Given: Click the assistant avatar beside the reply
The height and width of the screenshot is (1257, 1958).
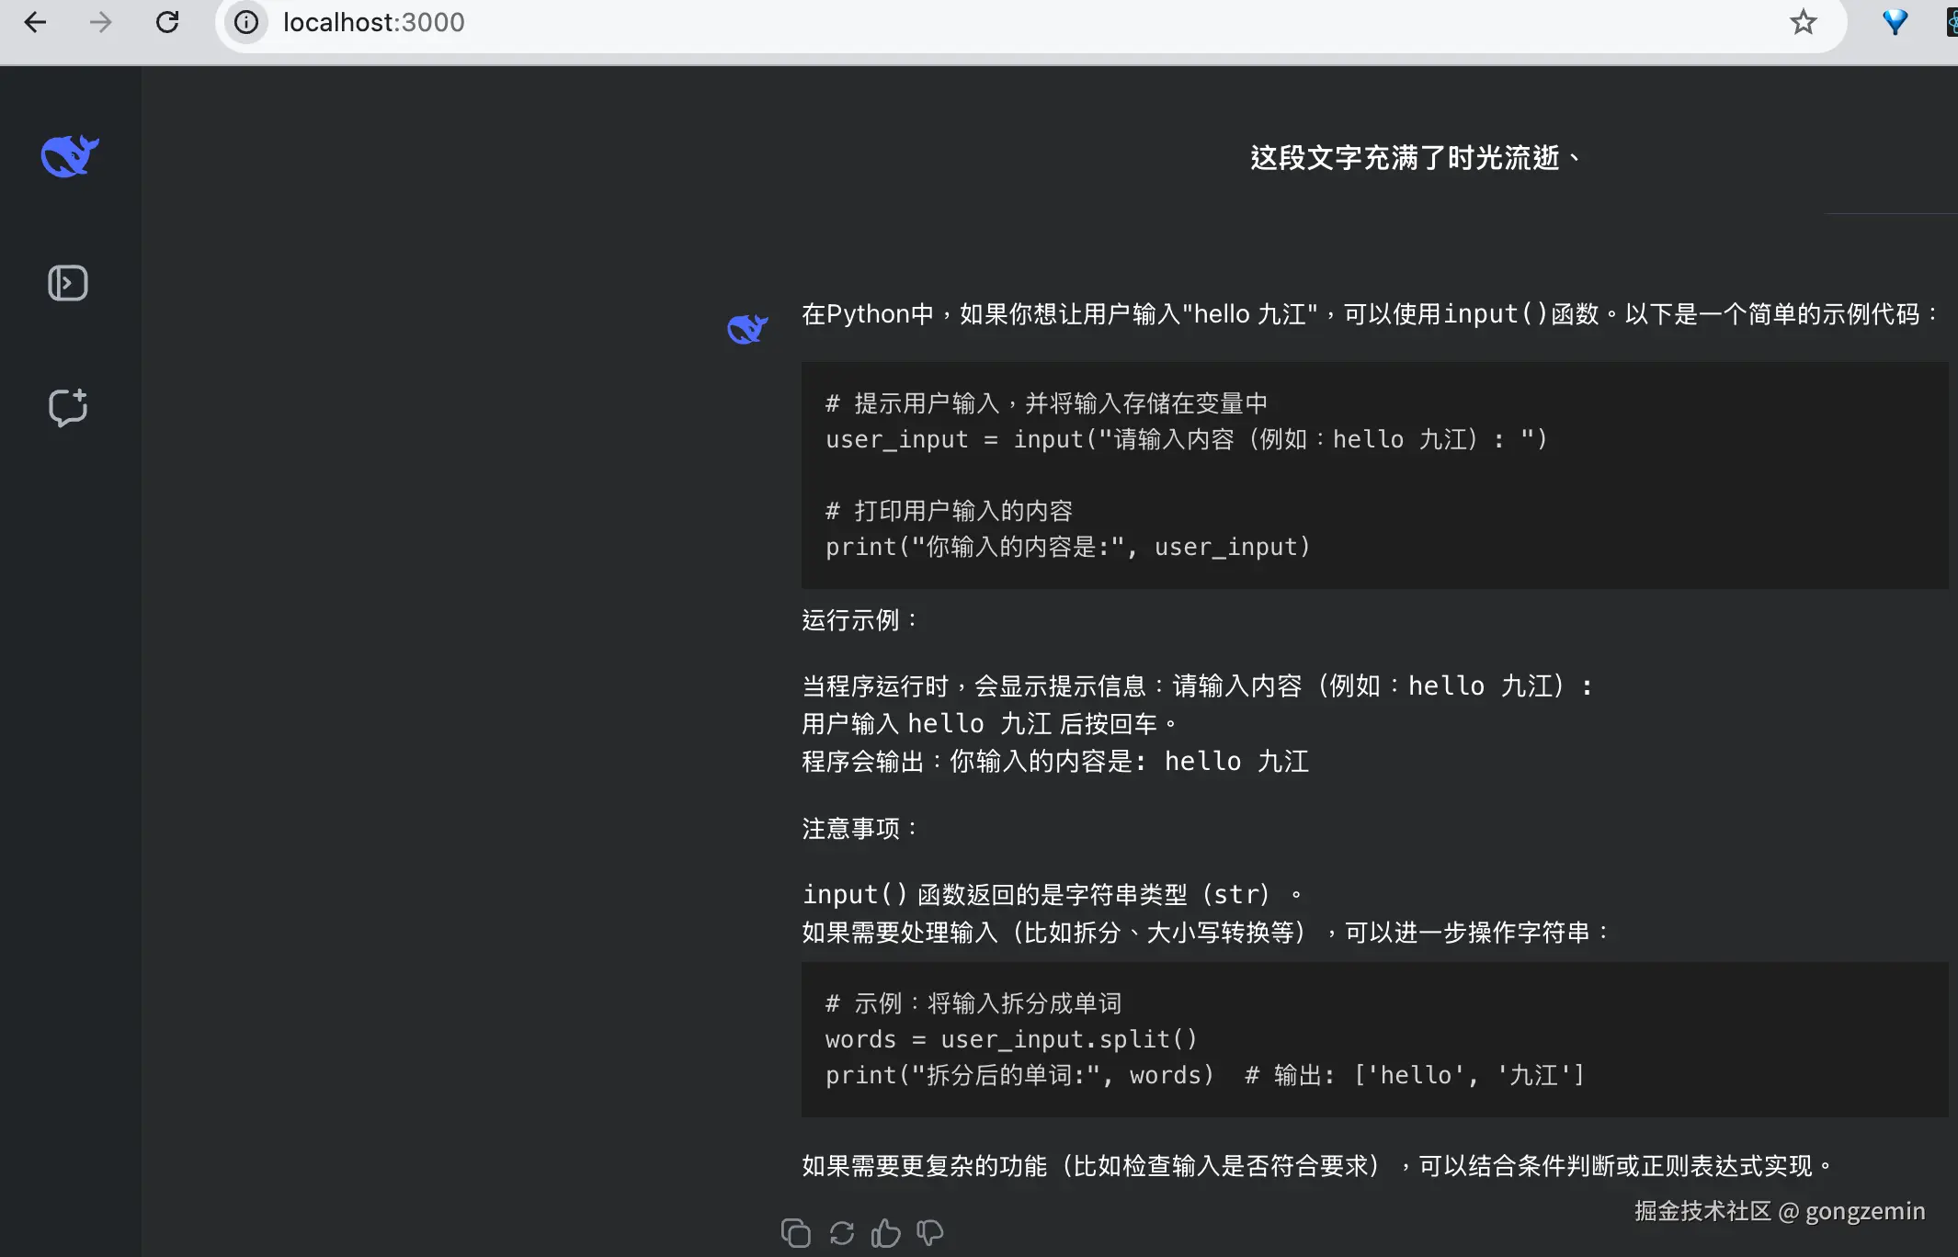Looking at the screenshot, I should pos(746,328).
